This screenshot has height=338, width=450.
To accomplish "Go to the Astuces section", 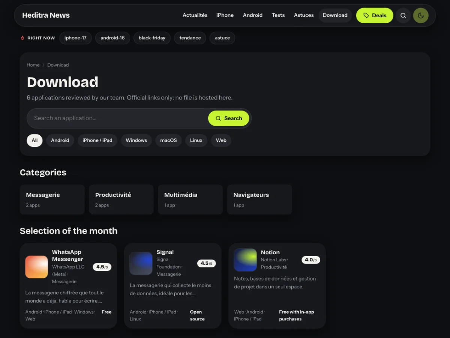I will pyautogui.click(x=304, y=15).
